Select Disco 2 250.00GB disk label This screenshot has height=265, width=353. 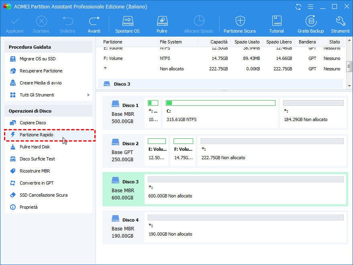tap(123, 151)
